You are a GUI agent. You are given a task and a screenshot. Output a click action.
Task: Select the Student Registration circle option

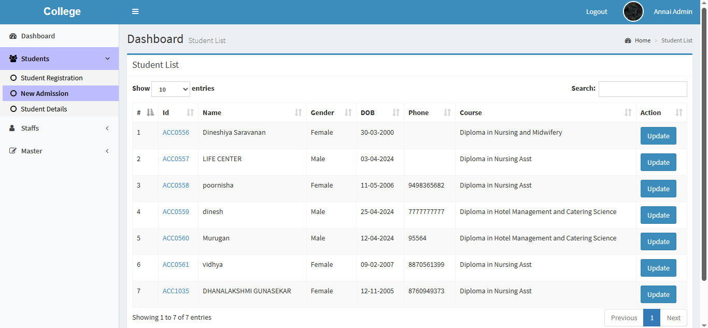point(14,78)
